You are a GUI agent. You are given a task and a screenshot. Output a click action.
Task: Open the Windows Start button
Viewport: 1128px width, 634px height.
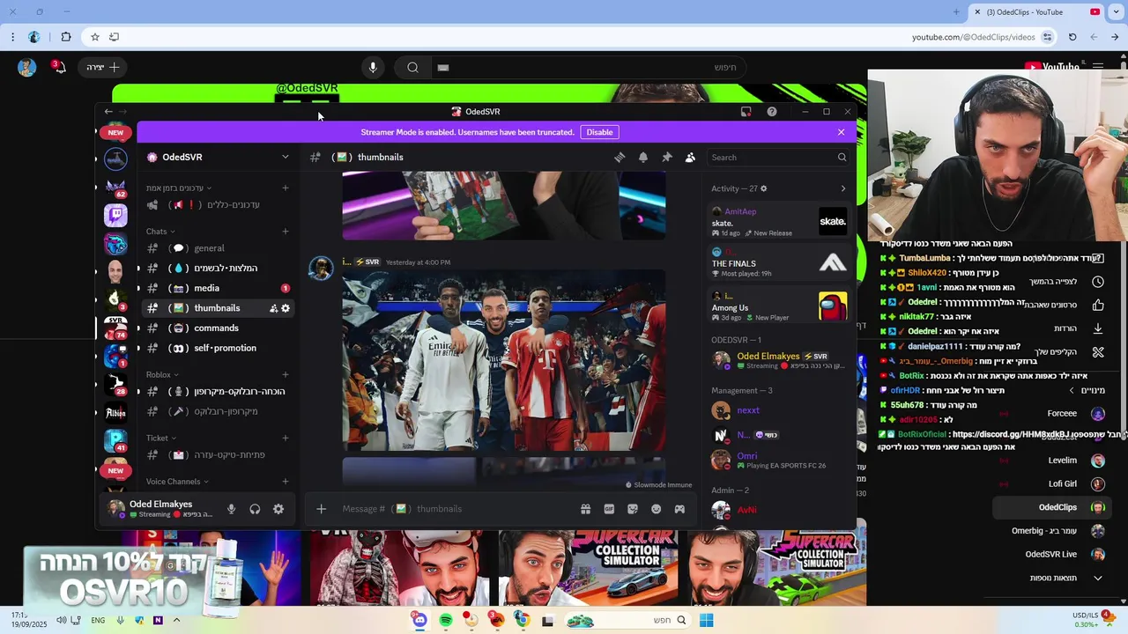point(707,621)
